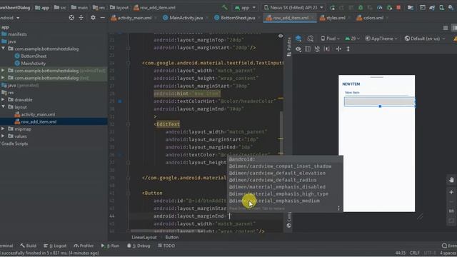Expand the drawable folder
This screenshot has height=257, width=457.
[x=3, y=99]
